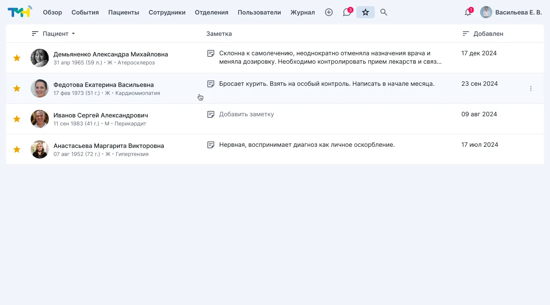The image size is (550, 305).
Task: Sort by the Добавлен column
Action: point(488,34)
